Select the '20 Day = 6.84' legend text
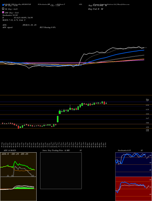The image size is (152, 201). (11, 5)
